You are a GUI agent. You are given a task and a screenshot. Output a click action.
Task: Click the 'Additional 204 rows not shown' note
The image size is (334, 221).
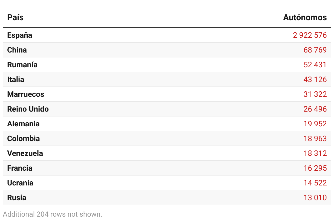coord(53,214)
